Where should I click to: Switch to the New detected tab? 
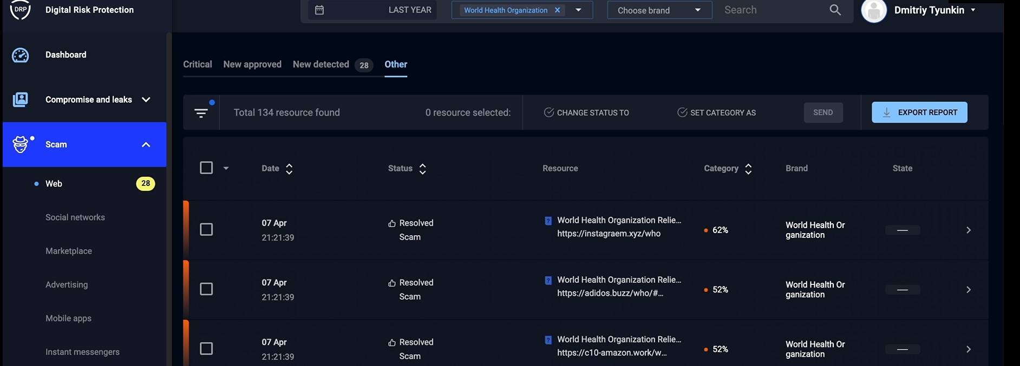coord(321,64)
